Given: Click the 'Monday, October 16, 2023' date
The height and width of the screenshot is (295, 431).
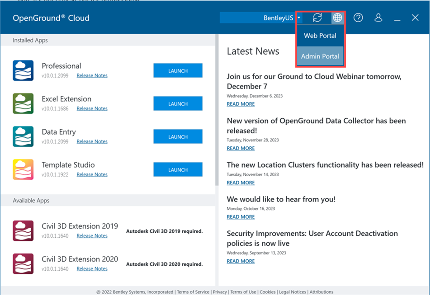Looking at the screenshot, I should coord(251,209).
